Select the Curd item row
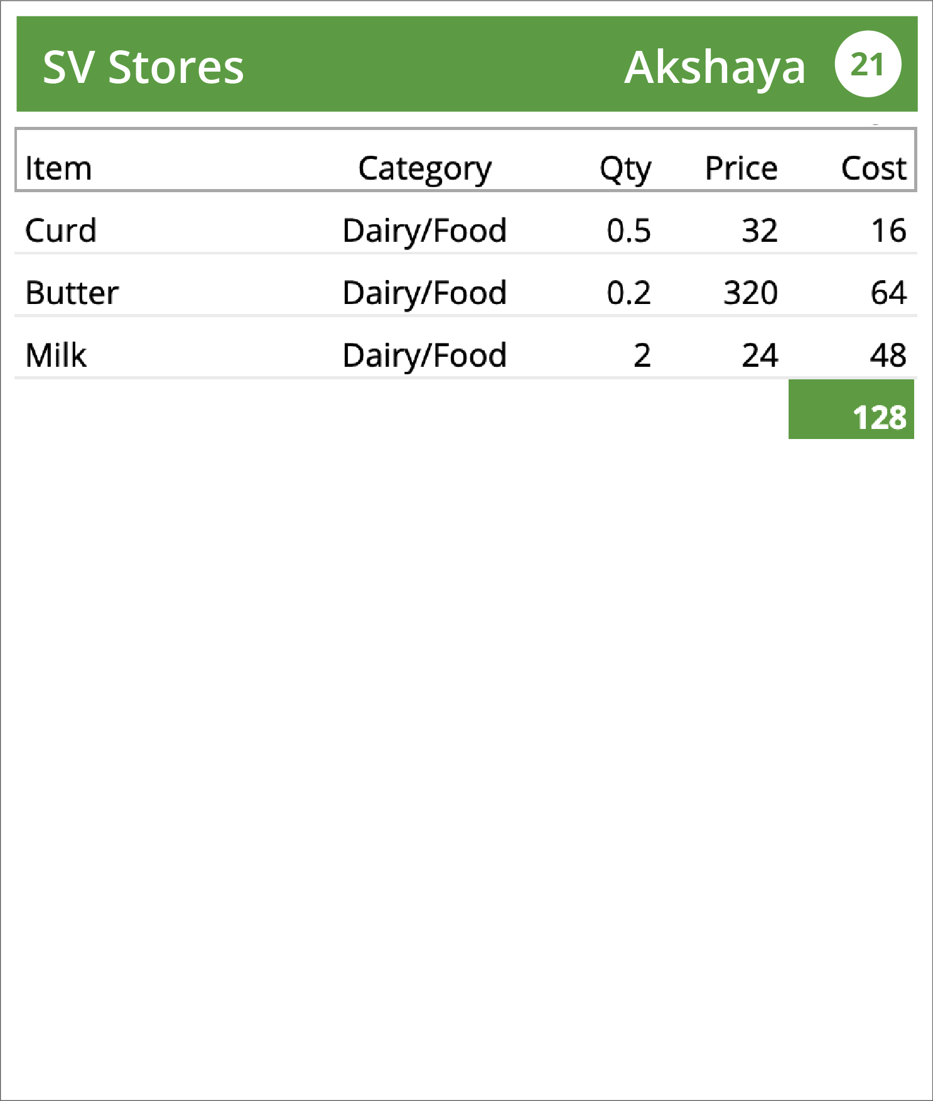 click(466, 230)
